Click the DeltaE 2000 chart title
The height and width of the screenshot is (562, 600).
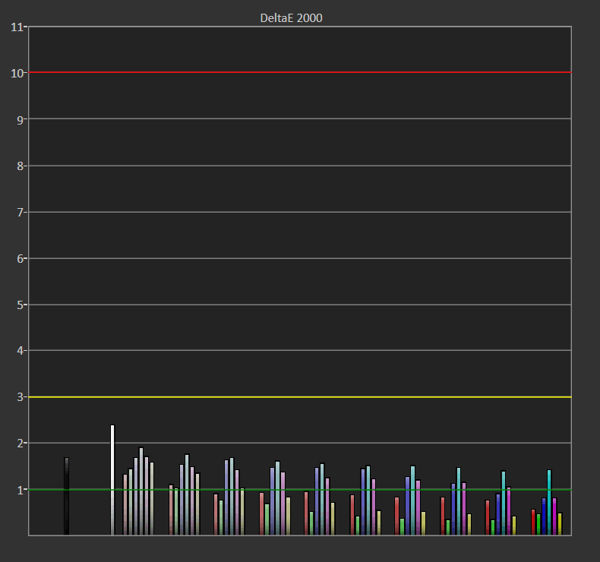tap(291, 18)
